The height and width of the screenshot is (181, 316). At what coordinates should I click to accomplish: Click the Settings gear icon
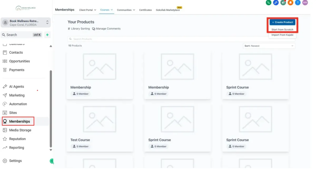pos(5,161)
